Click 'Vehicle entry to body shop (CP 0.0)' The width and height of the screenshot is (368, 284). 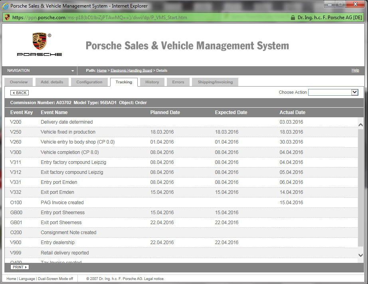tap(77, 142)
